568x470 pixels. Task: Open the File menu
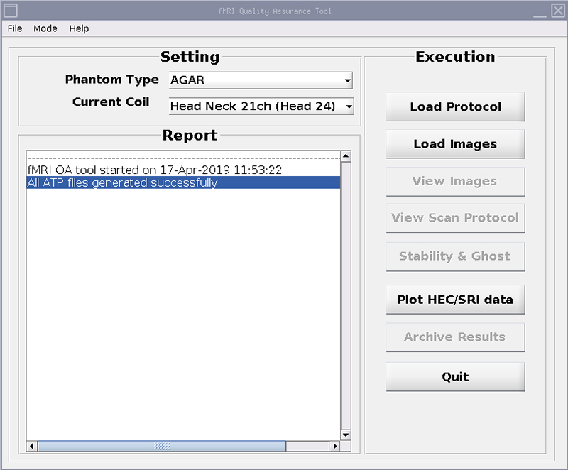(x=15, y=28)
